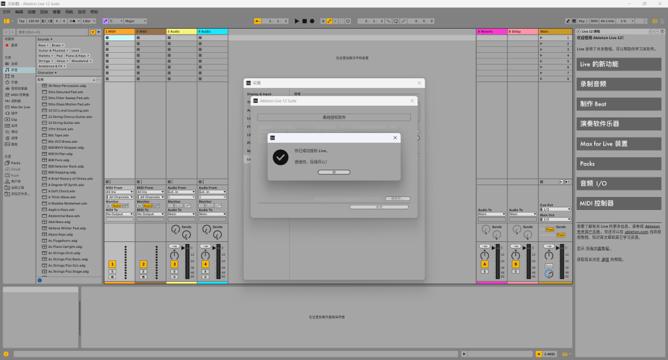Launch scene 1 in Main track
Image resolution: width=668 pixels, height=360 pixels.
pyautogui.click(x=541, y=38)
